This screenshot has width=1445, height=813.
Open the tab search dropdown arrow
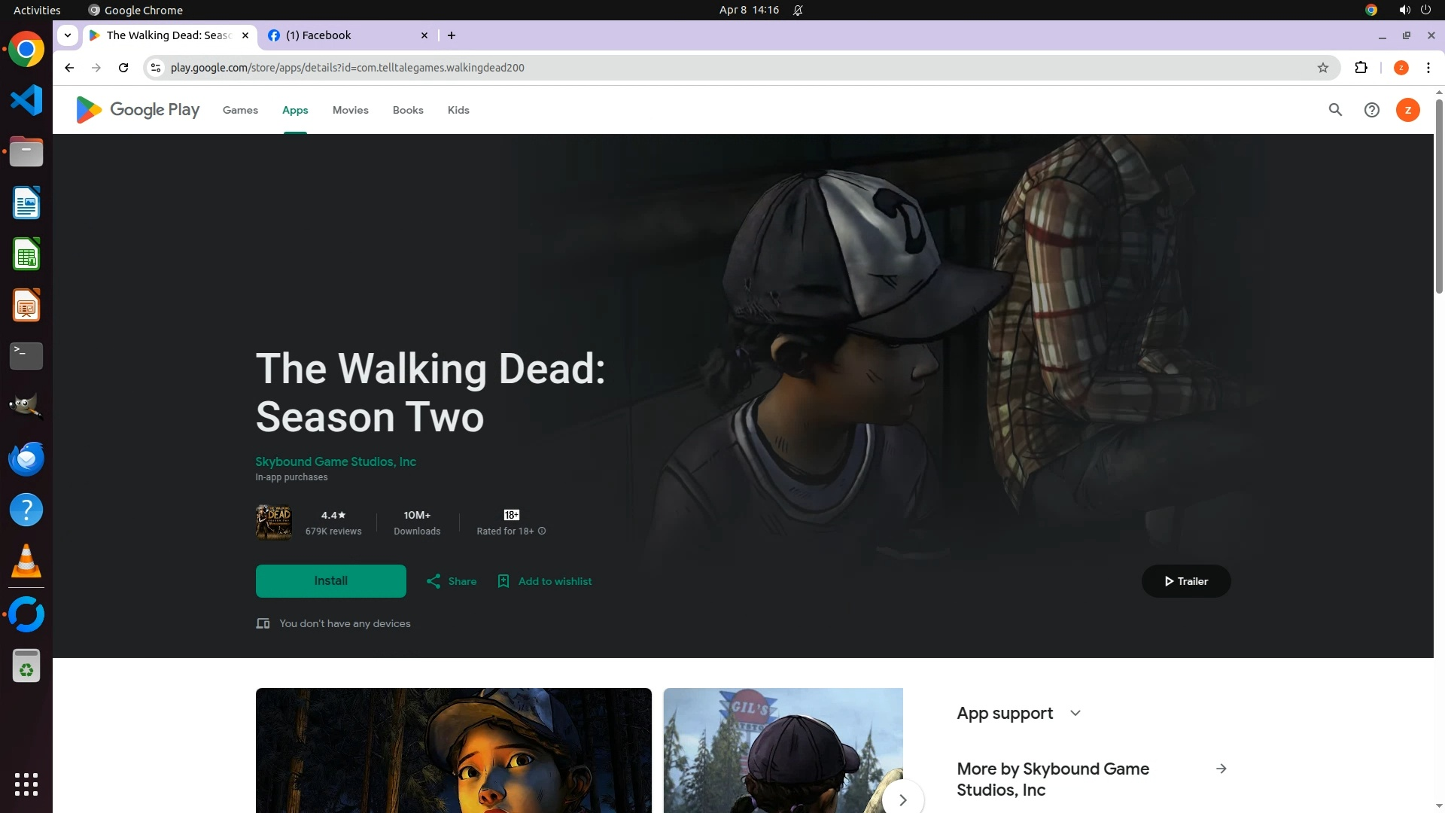coord(68,35)
